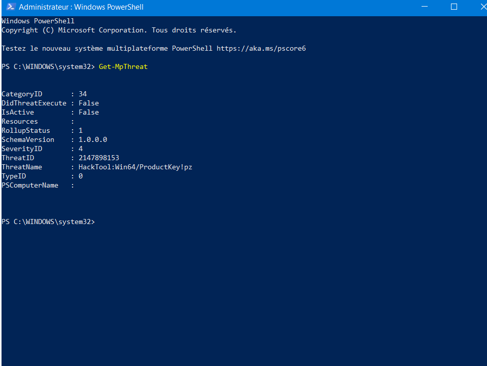This screenshot has width=487, height=366.
Task: Click the threat name HackTool:Win64/ProductKey!pz
Action: (135, 167)
